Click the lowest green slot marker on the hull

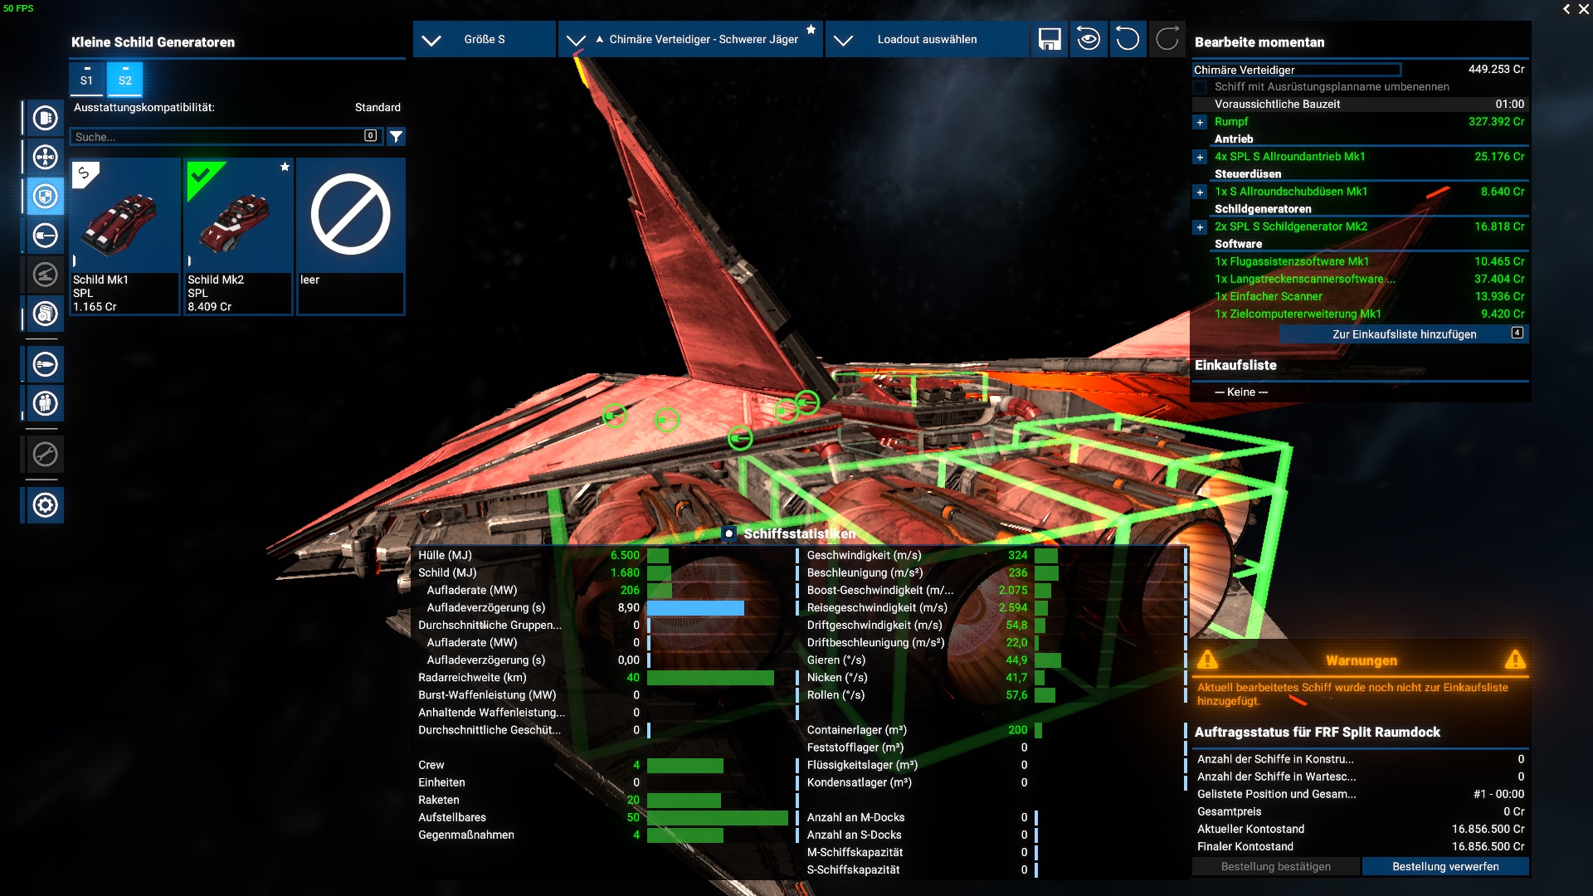(740, 437)
